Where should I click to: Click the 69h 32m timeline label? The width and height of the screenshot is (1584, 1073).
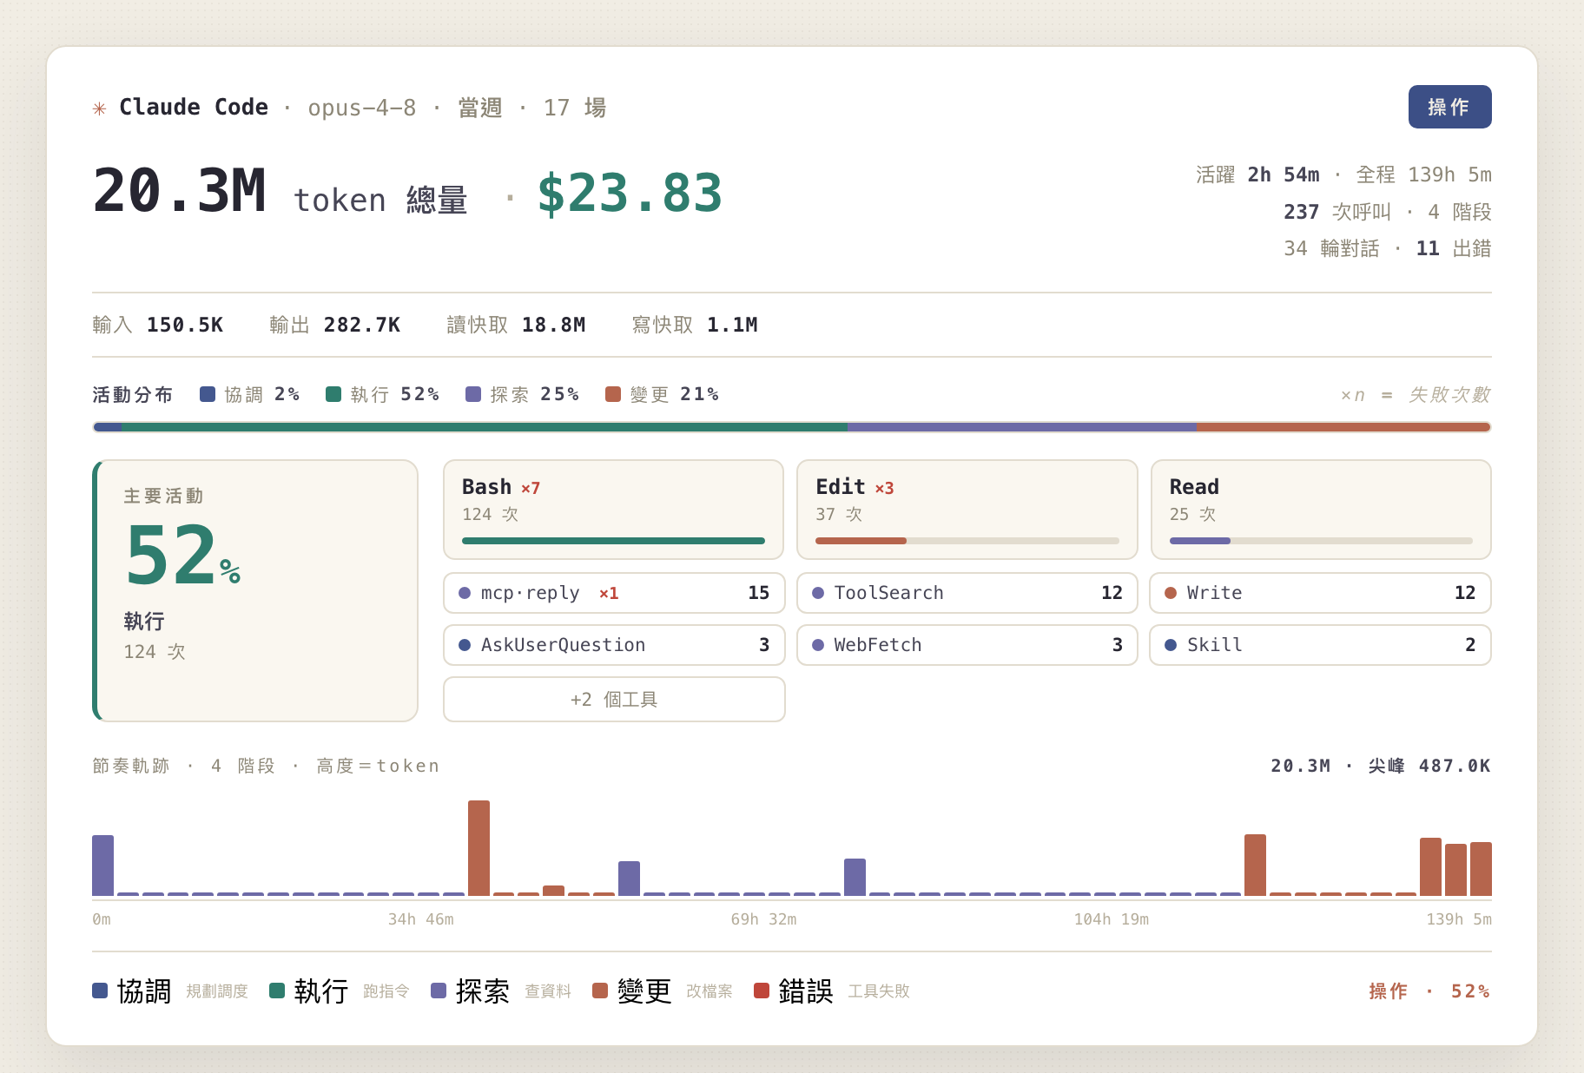pos(763,919)
